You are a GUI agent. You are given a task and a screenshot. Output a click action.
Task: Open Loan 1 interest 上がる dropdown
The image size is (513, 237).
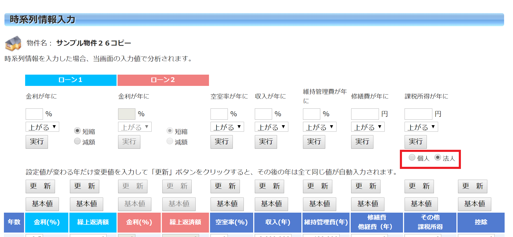(x=42, y=127)
